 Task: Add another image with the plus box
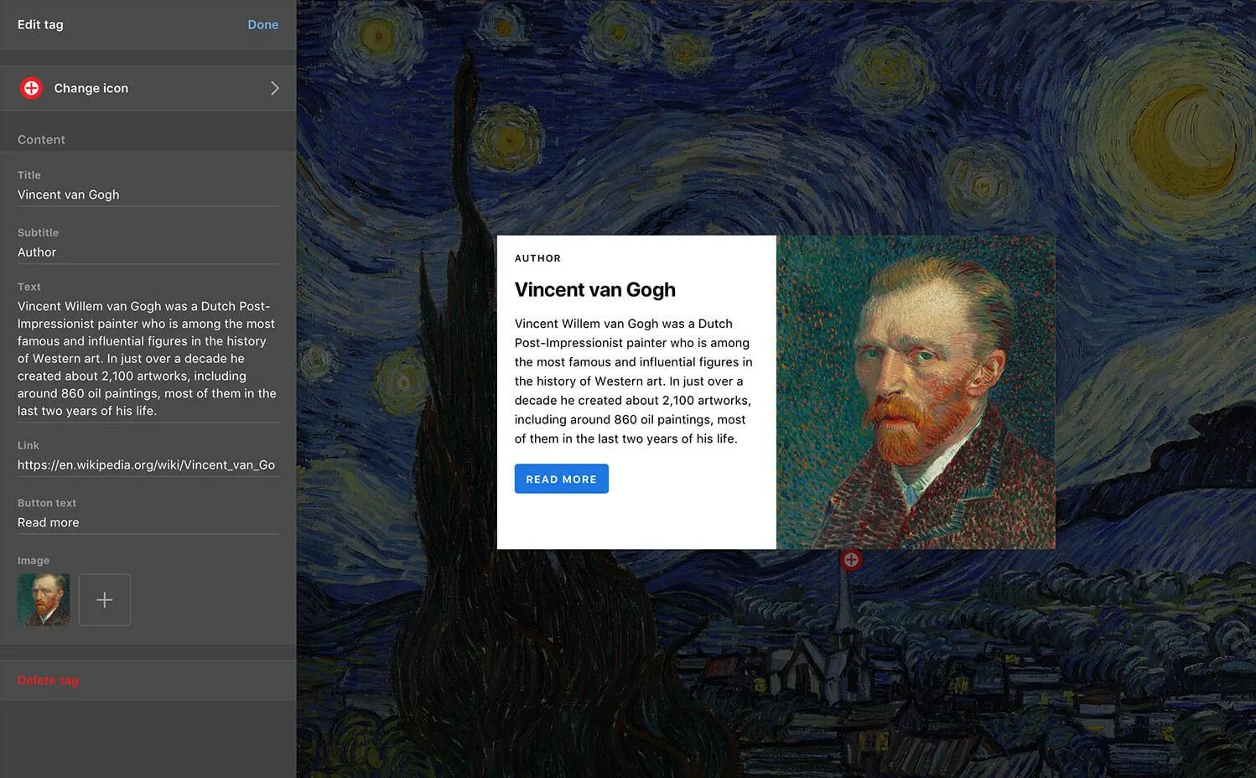pos(105,599)
